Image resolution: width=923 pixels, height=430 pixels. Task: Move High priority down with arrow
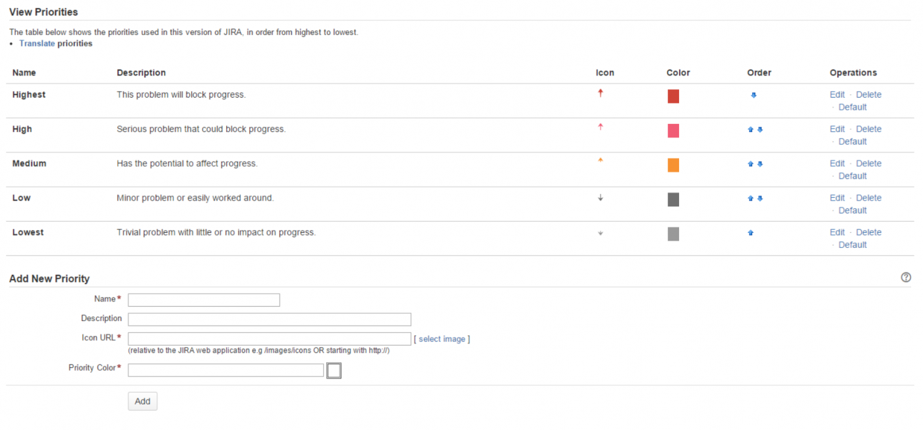coord(760,130)
